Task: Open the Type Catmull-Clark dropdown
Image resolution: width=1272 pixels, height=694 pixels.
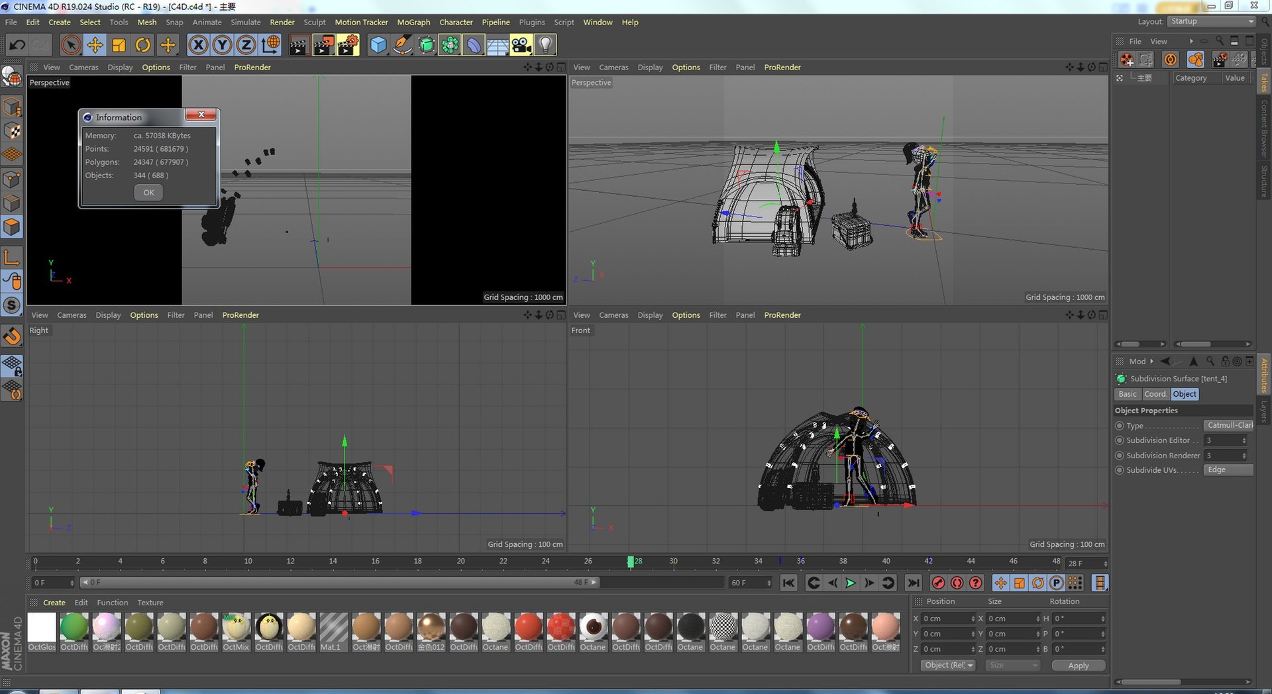Action: [1228, 425]
